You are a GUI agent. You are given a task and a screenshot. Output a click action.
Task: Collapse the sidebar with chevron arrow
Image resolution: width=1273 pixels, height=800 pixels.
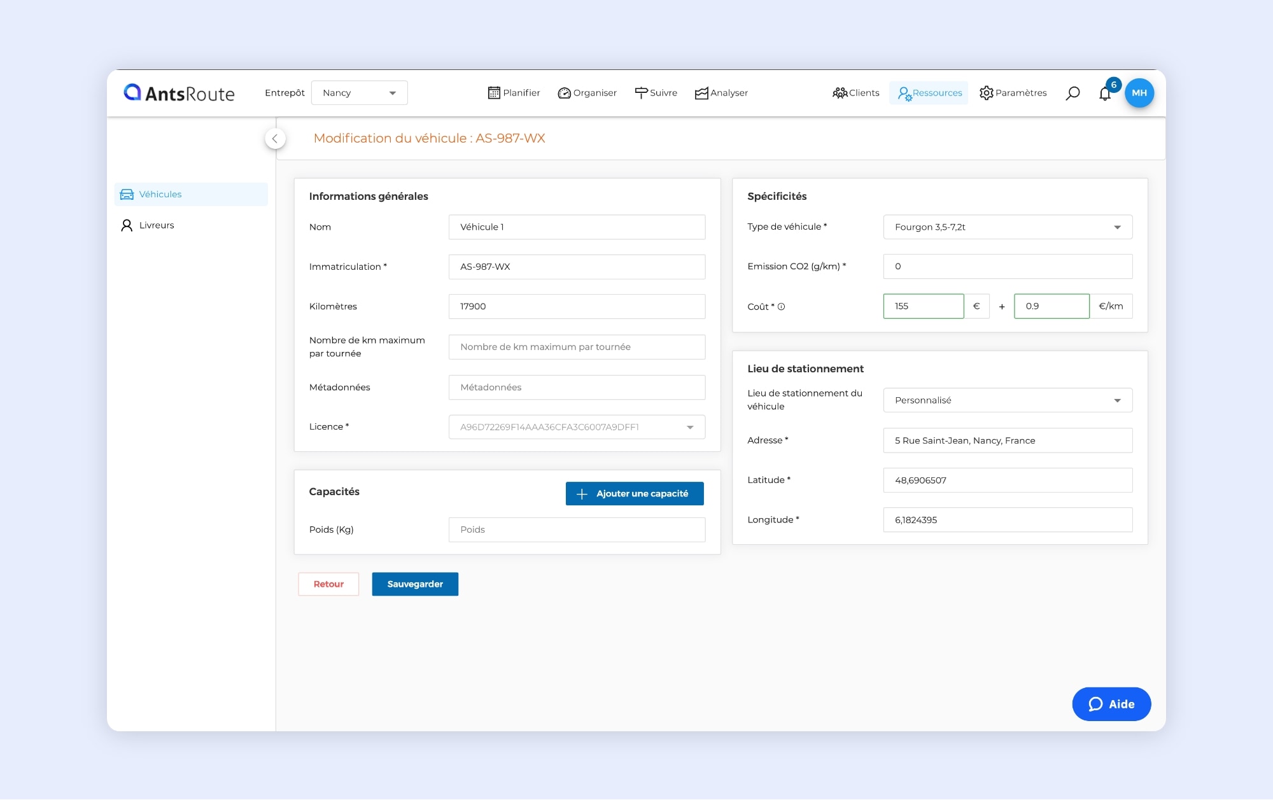tap(275, 139)
